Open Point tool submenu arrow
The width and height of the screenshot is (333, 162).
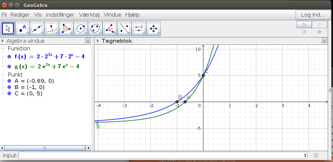click(27, 33)
